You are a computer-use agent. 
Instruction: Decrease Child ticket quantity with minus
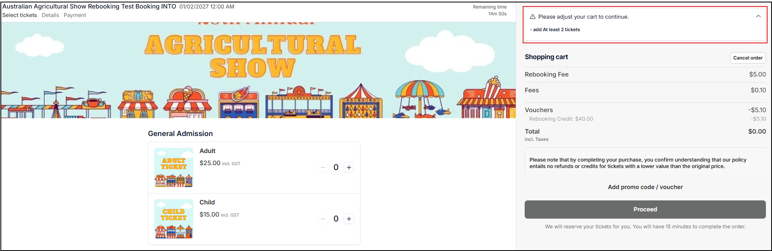click(x=323, y=219)
